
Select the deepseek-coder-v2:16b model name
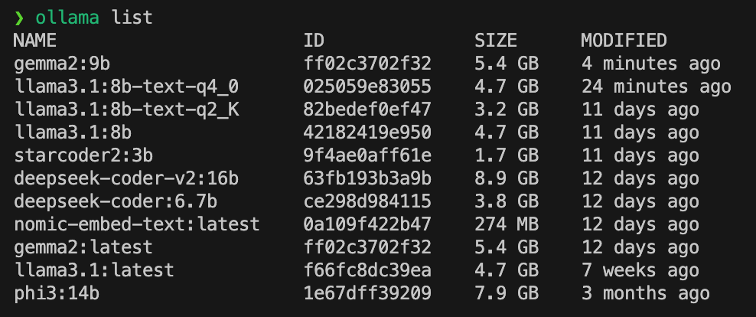pos(126,178)
